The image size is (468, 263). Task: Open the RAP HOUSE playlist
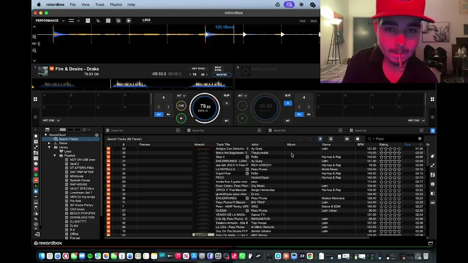[x=79, y=184]
